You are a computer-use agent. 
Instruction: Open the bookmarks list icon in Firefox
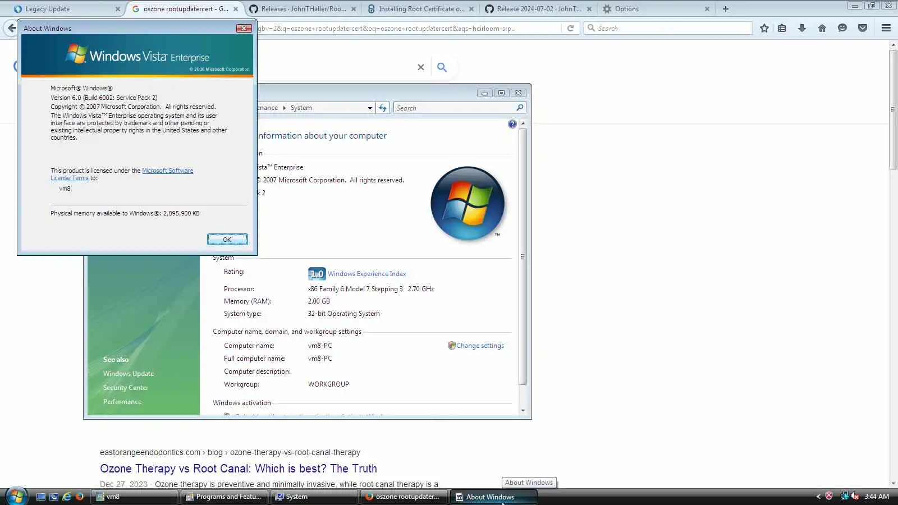[782, 28]
